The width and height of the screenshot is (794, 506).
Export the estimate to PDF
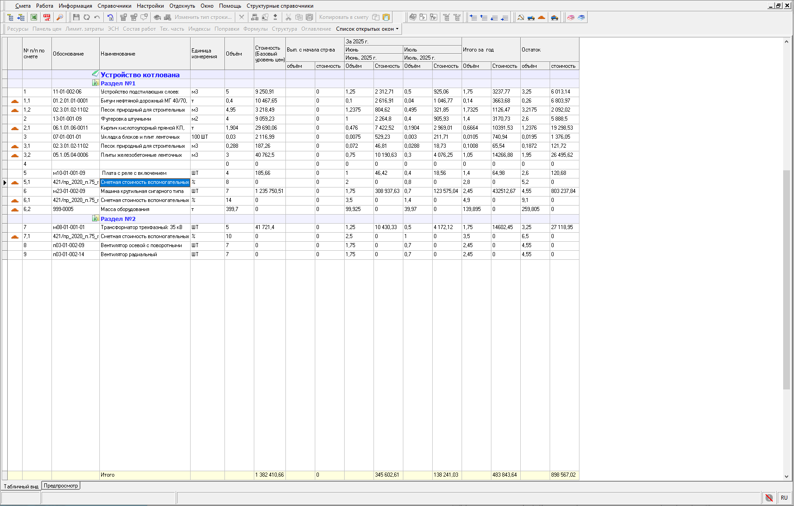(47, 17)
